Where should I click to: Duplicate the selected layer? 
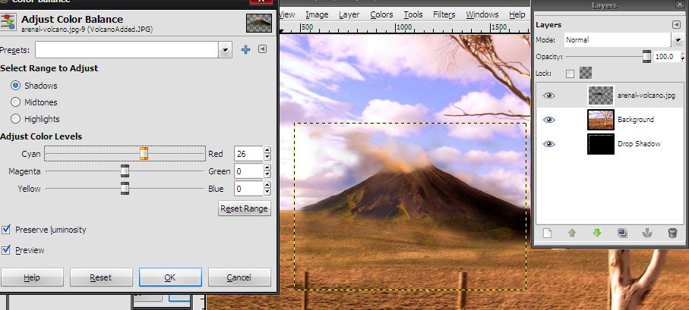point(621,233)
